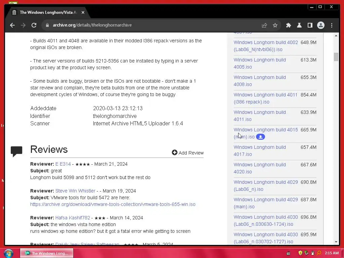Click the browser forward arrow
Viewport: 344px width, 258px height.
(23, 25)
